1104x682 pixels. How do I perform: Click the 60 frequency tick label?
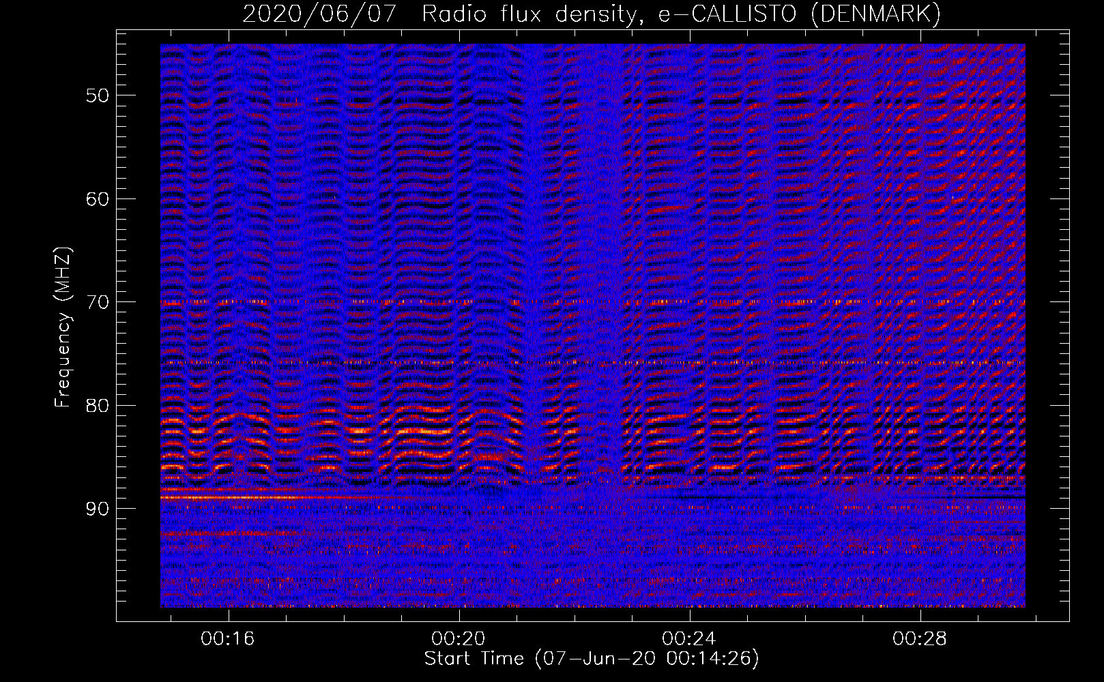tap(98, 199)
